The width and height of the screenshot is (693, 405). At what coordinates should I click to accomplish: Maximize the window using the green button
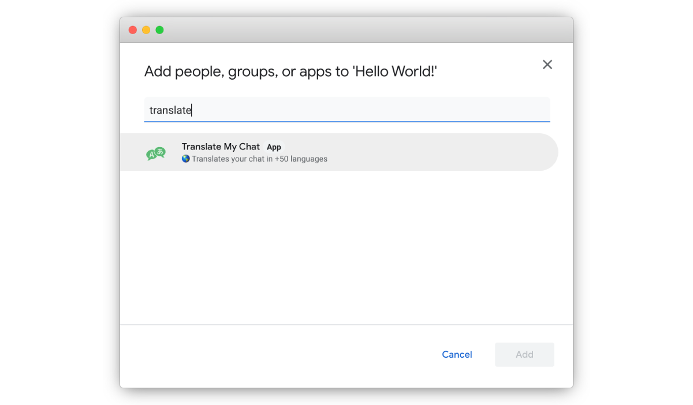(159, 30)
